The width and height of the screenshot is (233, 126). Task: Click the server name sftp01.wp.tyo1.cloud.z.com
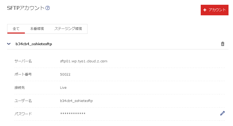[x=84, y=61]
